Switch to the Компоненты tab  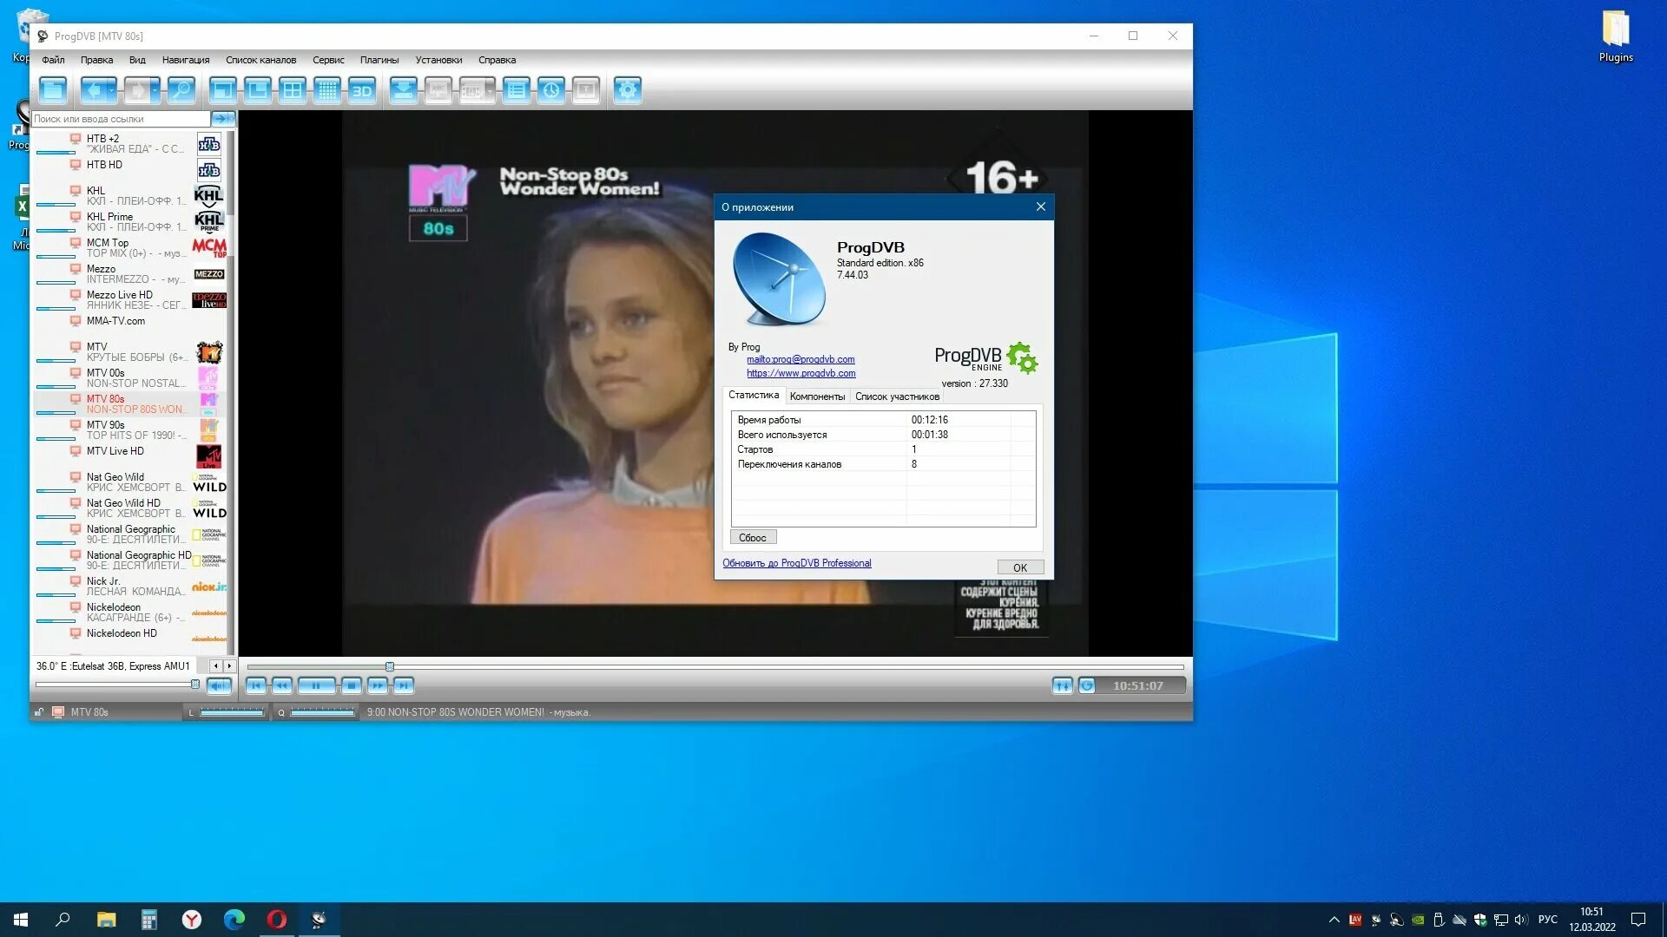(817, 396)
